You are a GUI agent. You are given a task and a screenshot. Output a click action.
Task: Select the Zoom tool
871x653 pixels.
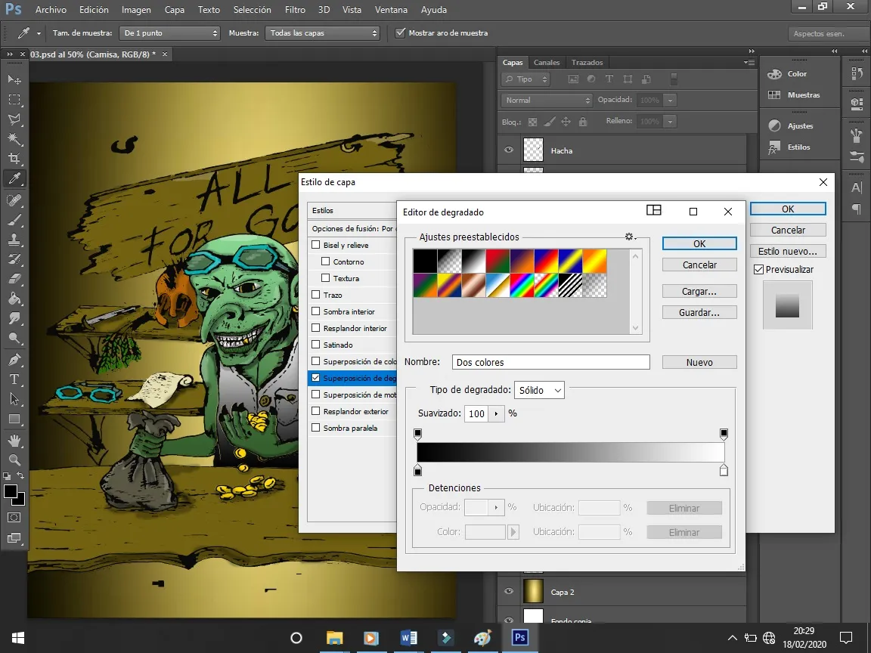coord(14,460)
